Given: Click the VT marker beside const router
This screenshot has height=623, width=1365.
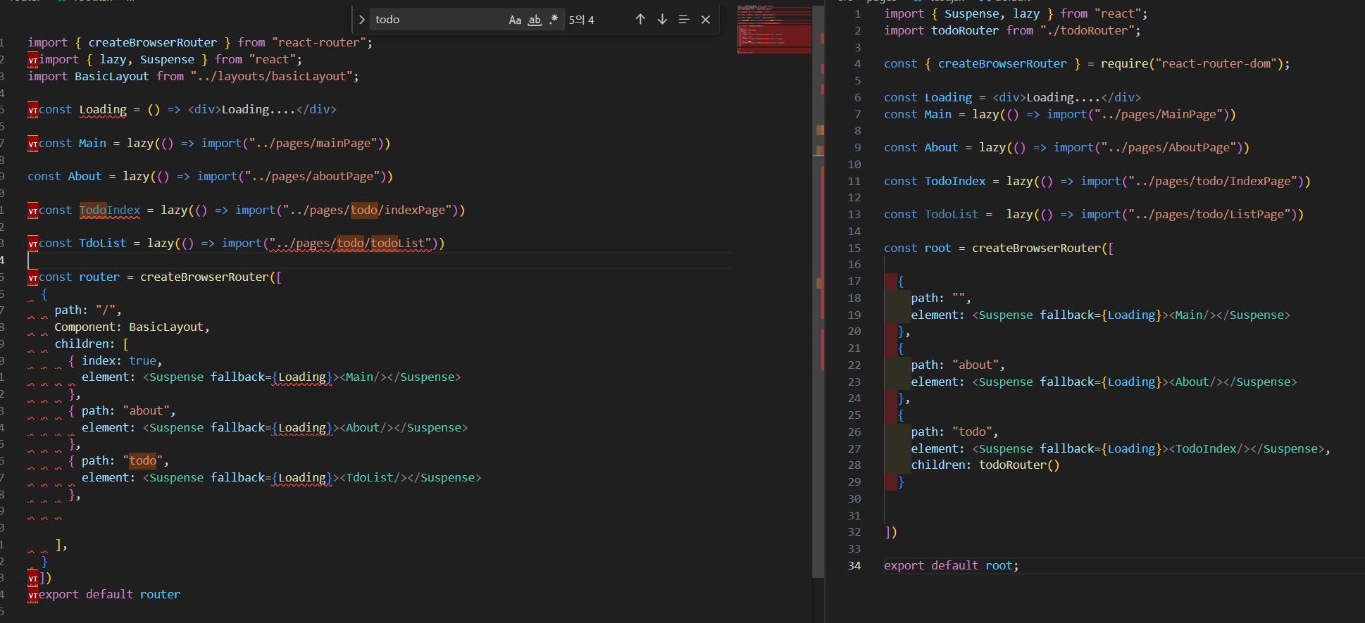Looking at the screenshot, I should pos(33,278).
